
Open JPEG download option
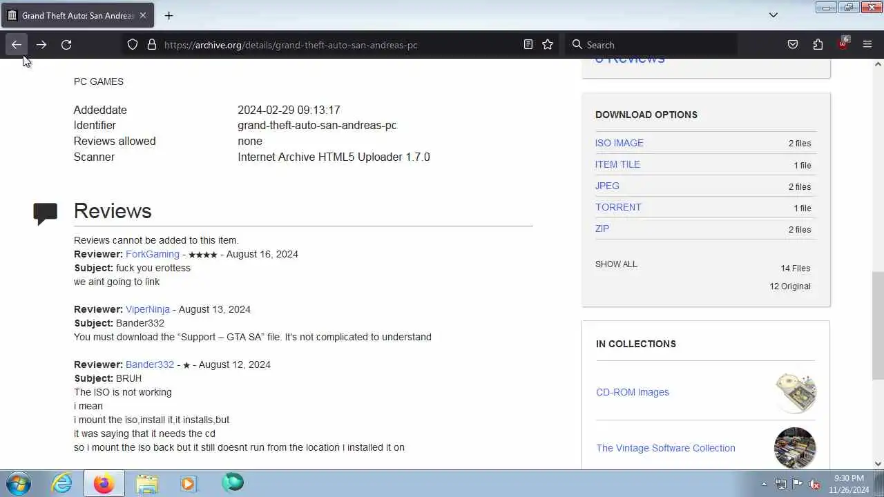(x=607, y=186)
